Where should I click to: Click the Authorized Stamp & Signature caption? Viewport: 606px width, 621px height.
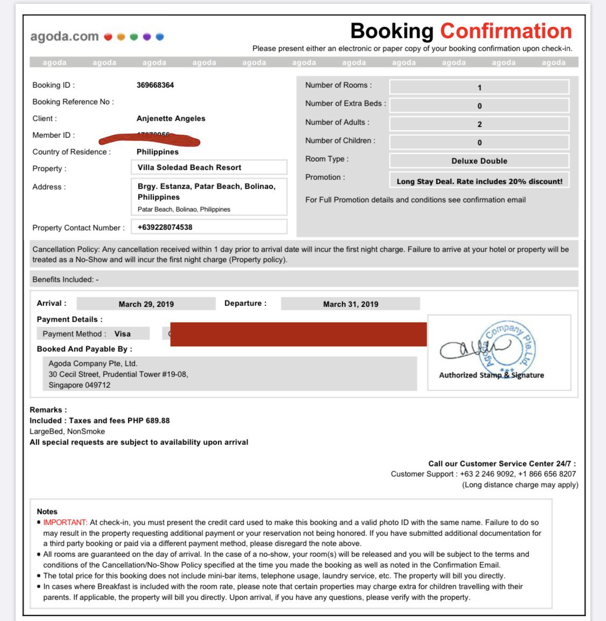point(491,375)
